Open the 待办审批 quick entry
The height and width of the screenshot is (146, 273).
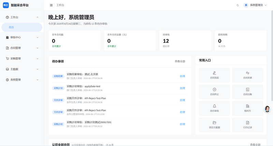point(214,108)
